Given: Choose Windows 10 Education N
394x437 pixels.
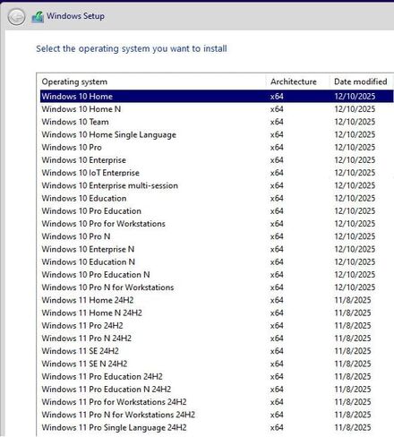Looking at the screenshot, I should [217, 261].
